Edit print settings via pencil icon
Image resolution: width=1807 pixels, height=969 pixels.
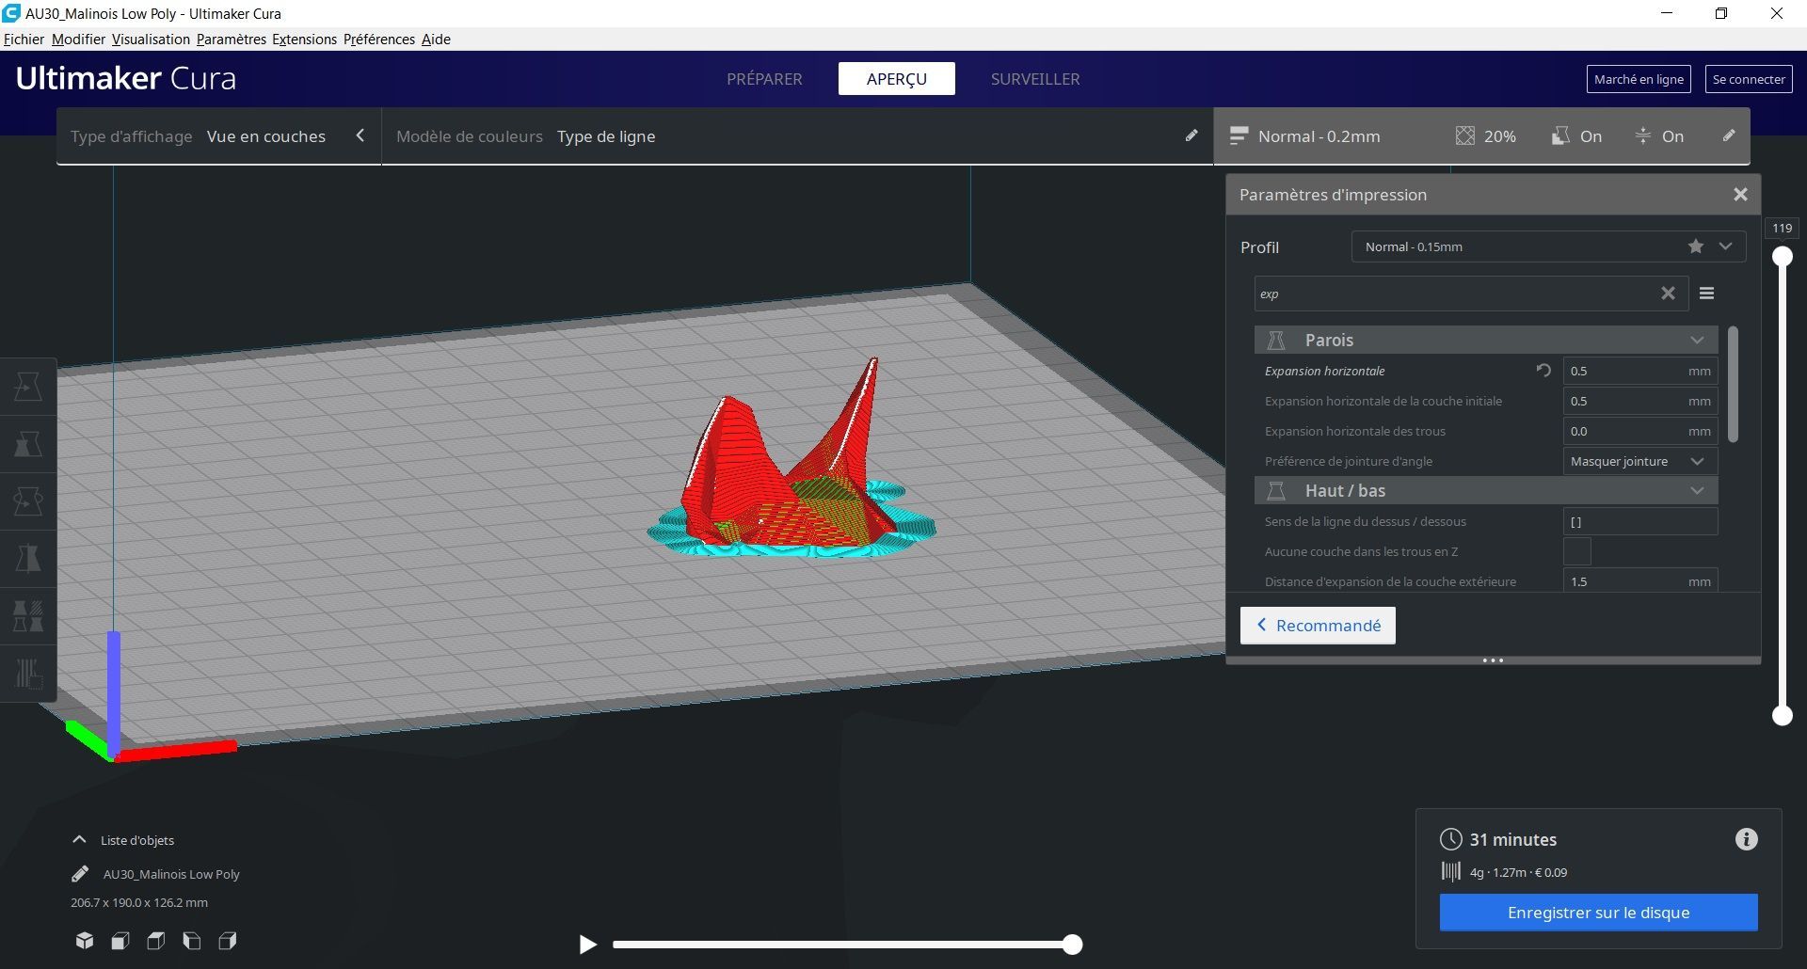click(1729, 135)
